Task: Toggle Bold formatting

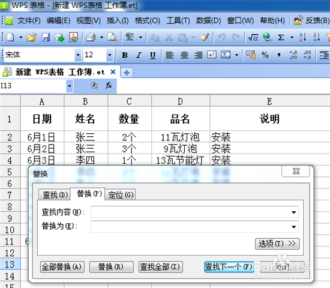Action: click(125, 55)
